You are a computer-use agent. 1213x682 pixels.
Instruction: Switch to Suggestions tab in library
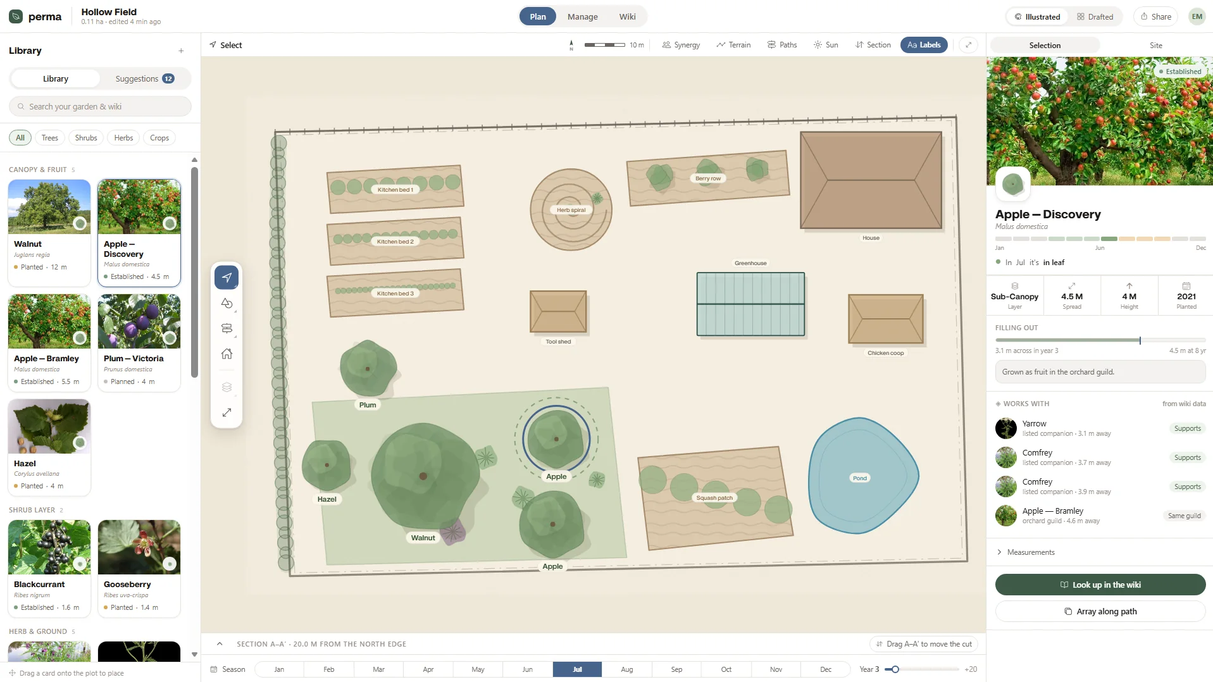tap(144, 78)
